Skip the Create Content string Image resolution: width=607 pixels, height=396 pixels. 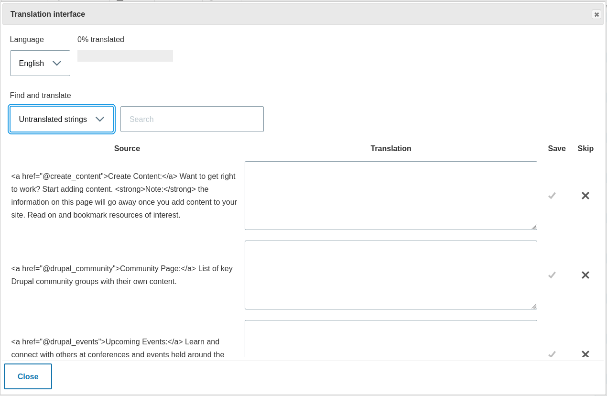(585, 196)
